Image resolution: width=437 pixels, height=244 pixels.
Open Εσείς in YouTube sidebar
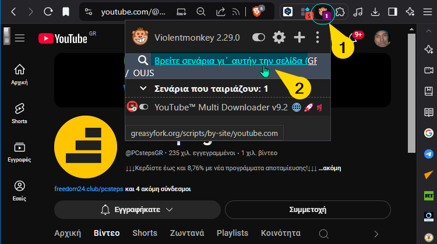point(19,191)
